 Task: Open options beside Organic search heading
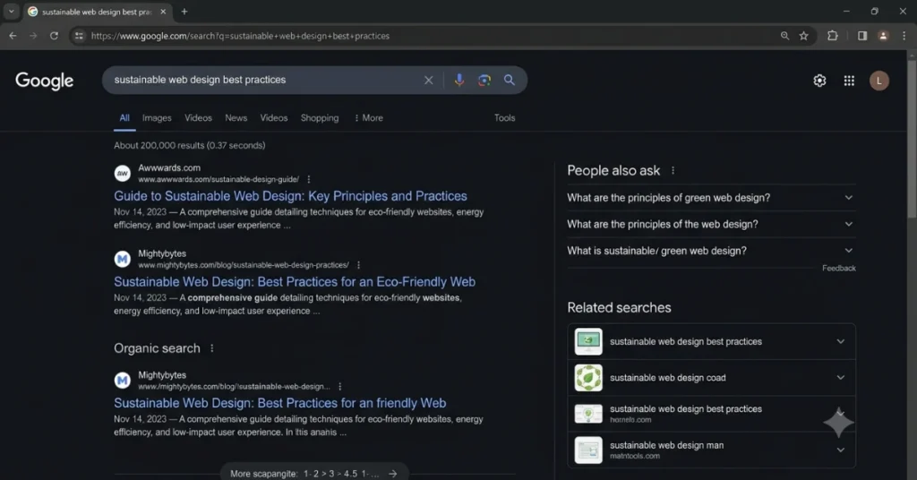click(211, 348)
